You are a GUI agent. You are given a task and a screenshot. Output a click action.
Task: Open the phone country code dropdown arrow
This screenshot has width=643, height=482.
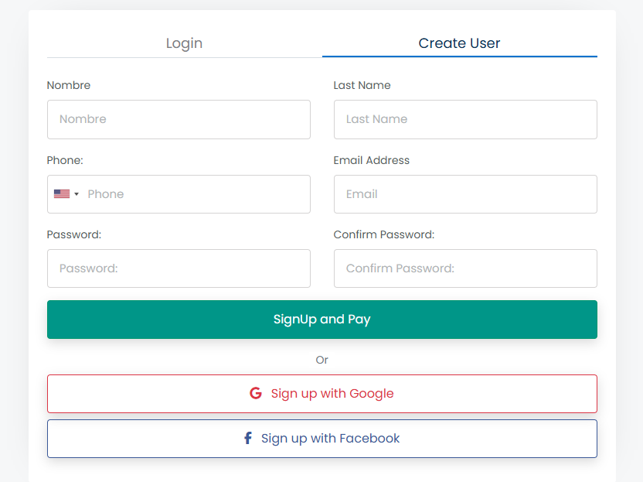[77, 194]
